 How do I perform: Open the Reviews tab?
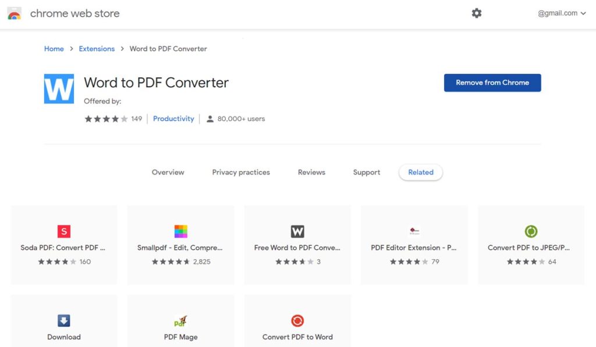click(x=311, y=173)
